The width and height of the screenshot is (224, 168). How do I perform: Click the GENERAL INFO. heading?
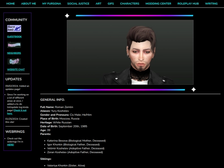(52, 100)
